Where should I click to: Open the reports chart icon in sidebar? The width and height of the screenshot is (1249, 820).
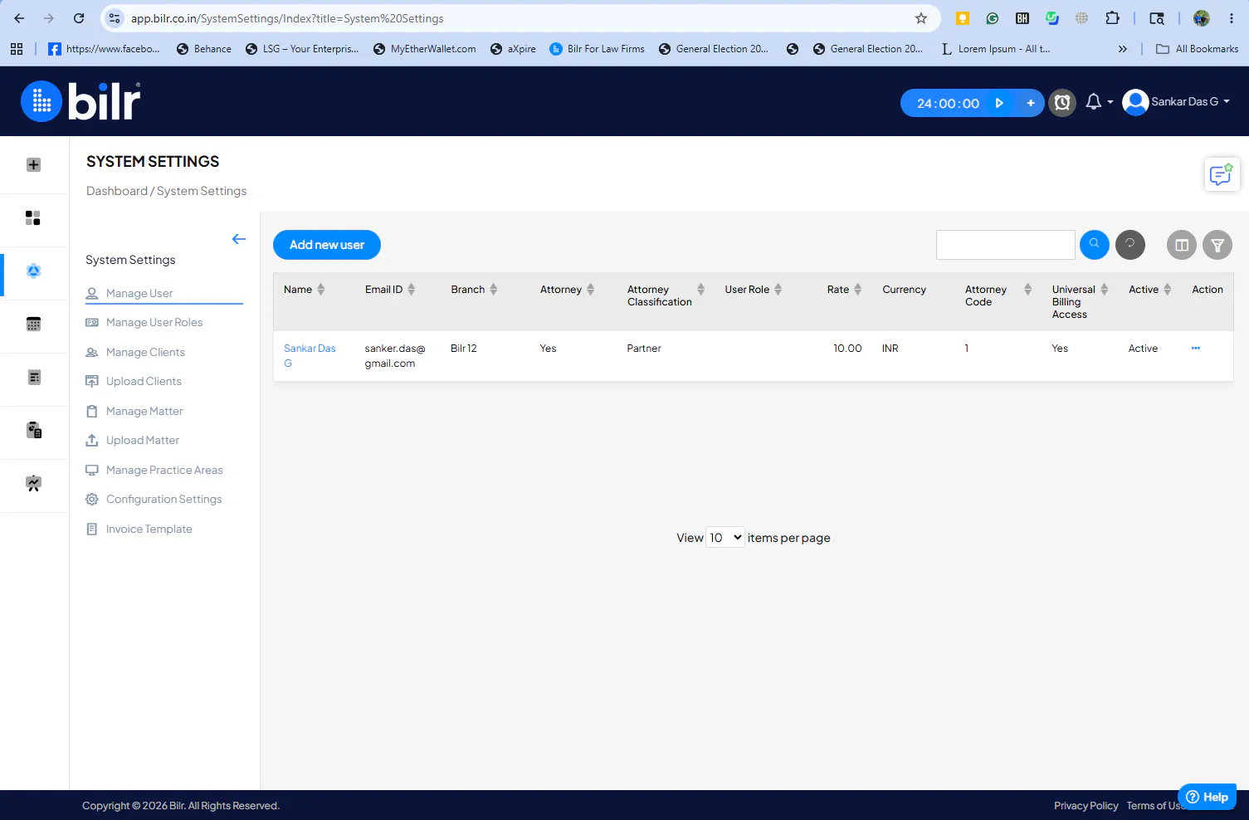[33, 483]
